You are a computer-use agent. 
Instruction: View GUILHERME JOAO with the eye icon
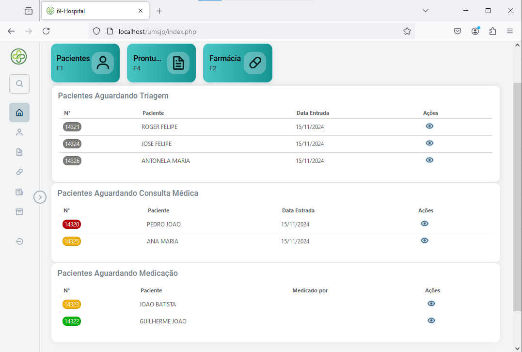click(431, 320)
